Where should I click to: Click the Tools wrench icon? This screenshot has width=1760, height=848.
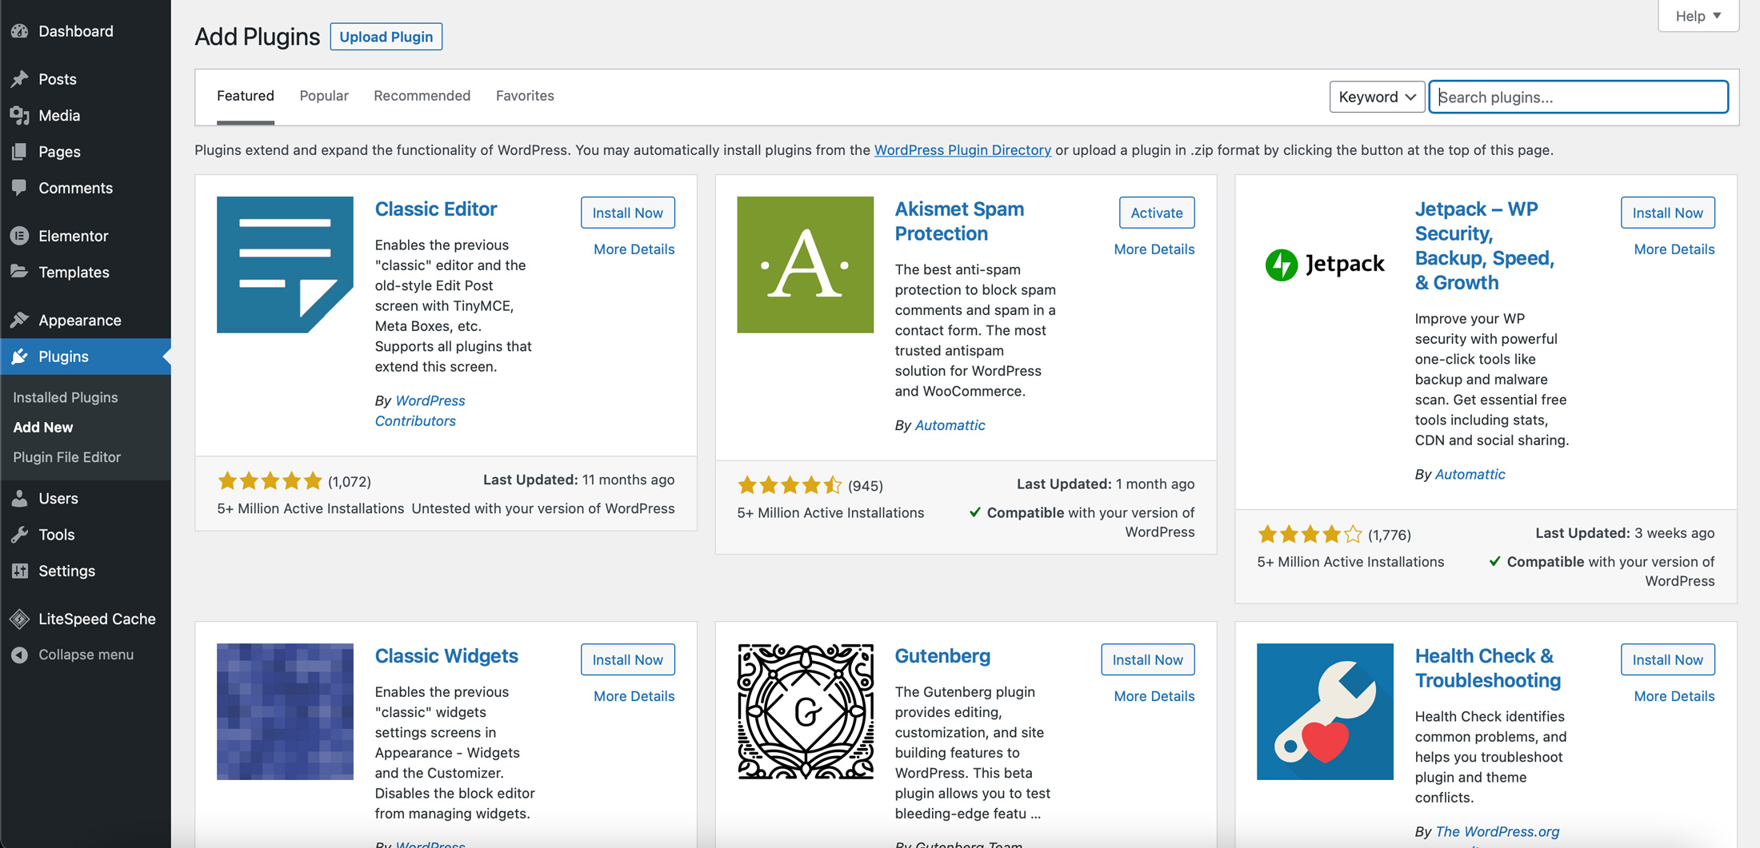click(20, 535)
